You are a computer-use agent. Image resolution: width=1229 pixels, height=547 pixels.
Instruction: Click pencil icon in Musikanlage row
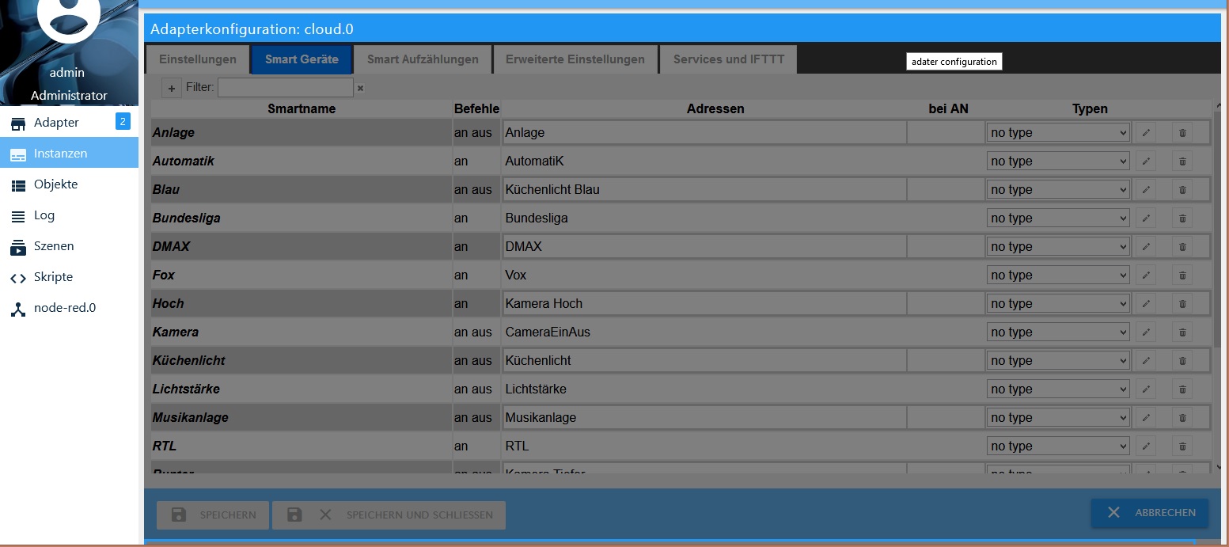tap(1145, 418)
